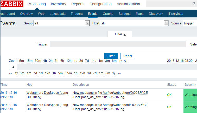Select the Events tab
Screen dimensions: 197x113
(93, 14)
